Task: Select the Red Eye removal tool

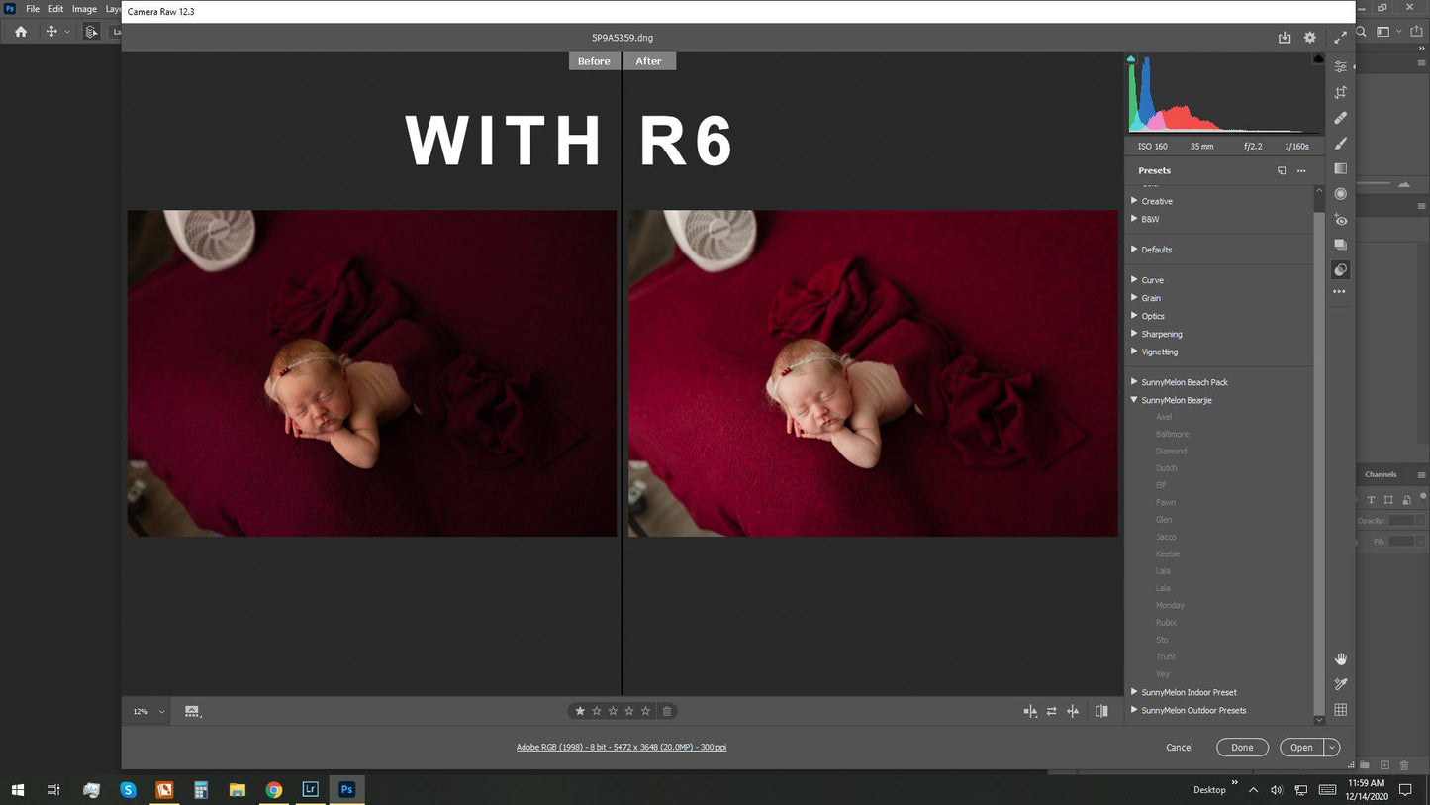Action: (x=1341, y=220)
